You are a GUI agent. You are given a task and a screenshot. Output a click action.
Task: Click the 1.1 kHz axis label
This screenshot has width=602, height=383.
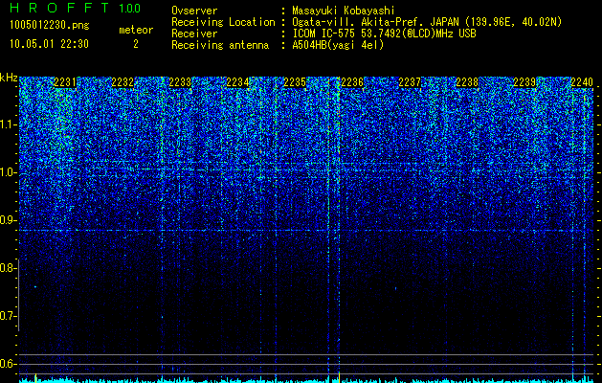click(x=9, y=124)
